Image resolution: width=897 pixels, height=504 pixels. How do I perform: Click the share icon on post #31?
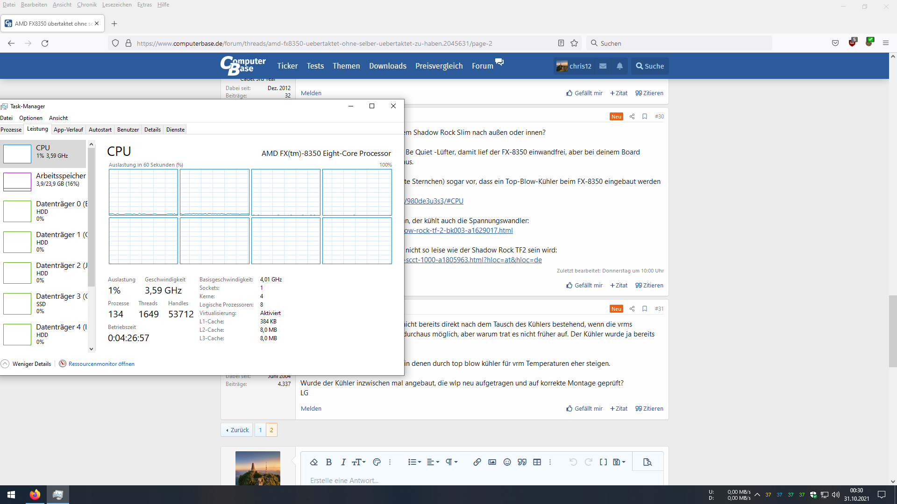632,309
